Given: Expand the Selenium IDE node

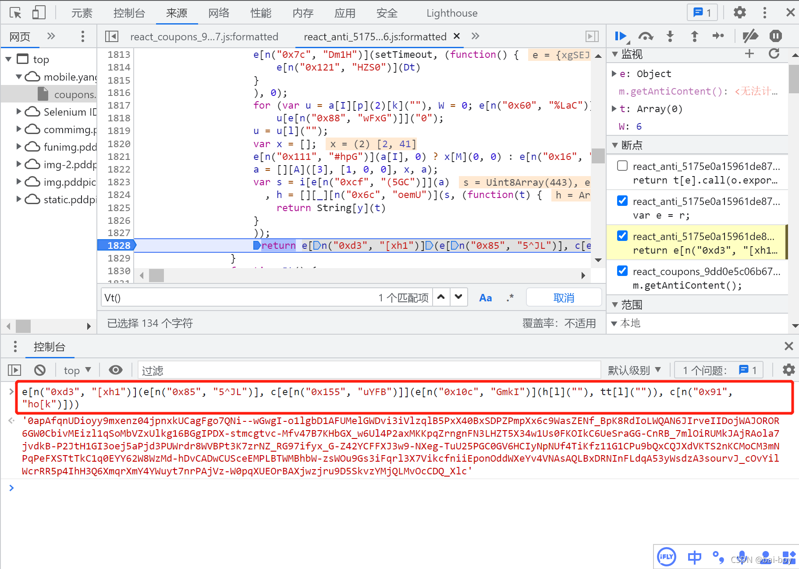Looking at the screenshot, I should (19, 112).
